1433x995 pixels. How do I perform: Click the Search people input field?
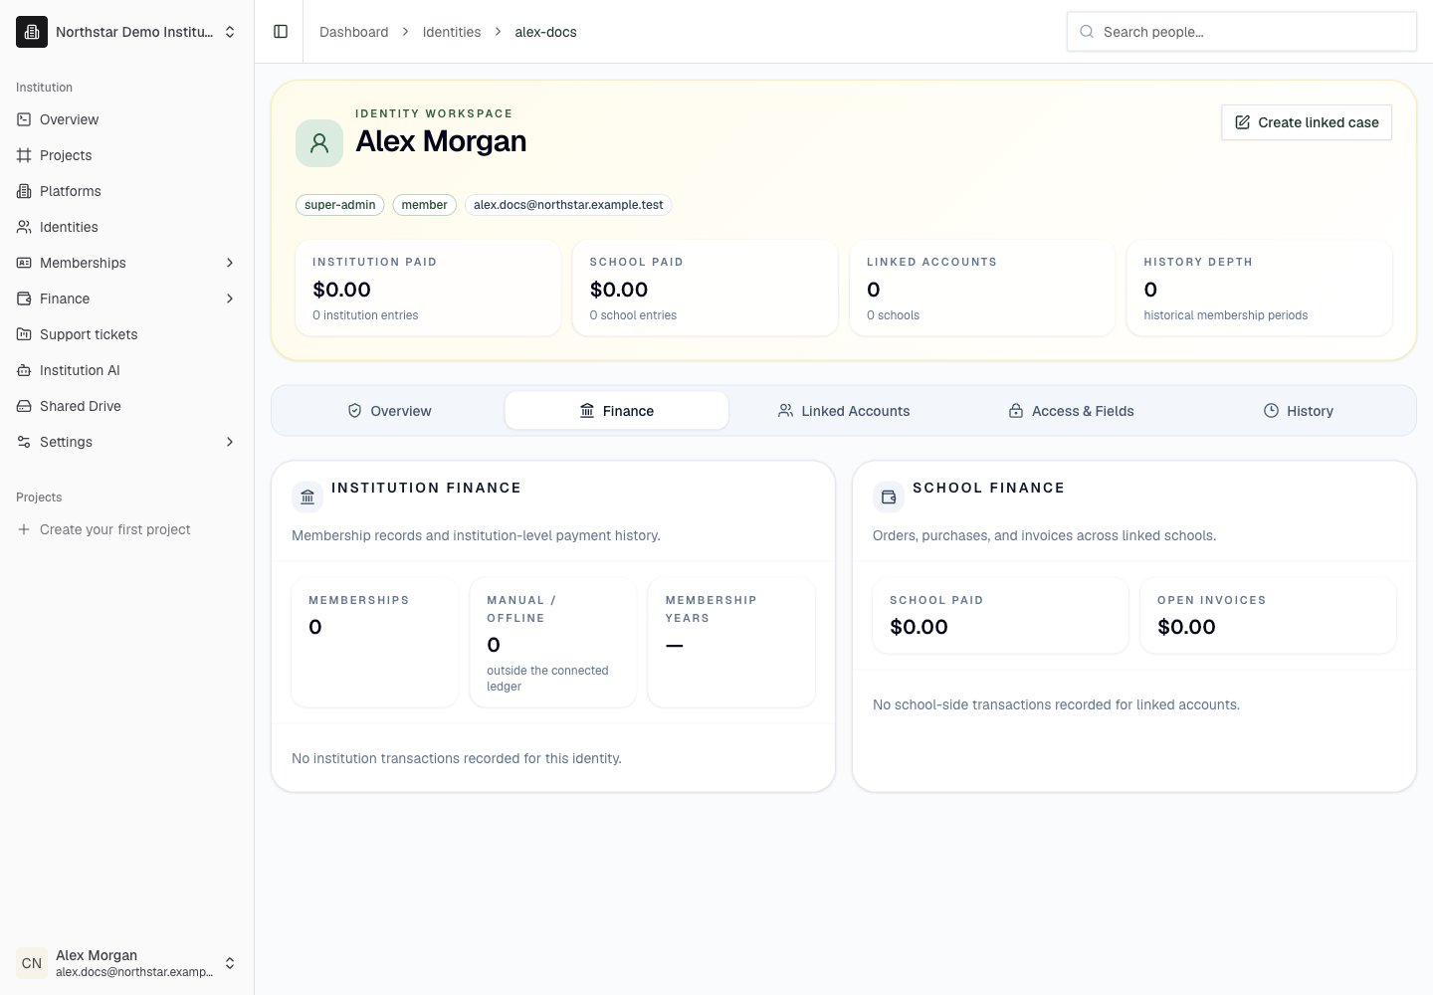click(x=1242, y=32)
